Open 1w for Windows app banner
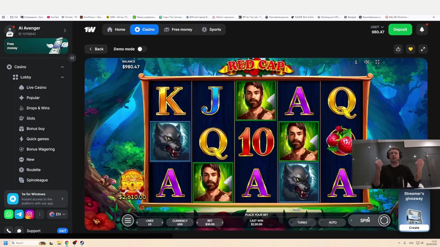440x247 pixels. 36,199
